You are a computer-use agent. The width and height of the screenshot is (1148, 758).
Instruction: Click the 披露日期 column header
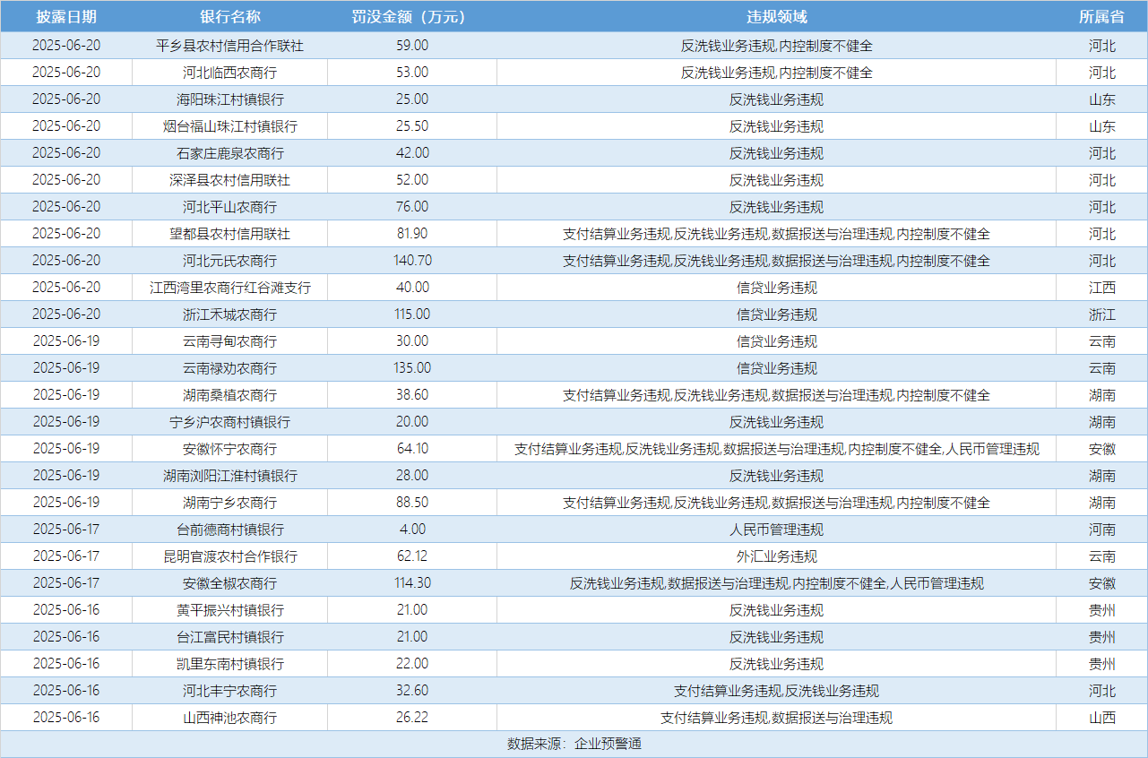66,17
